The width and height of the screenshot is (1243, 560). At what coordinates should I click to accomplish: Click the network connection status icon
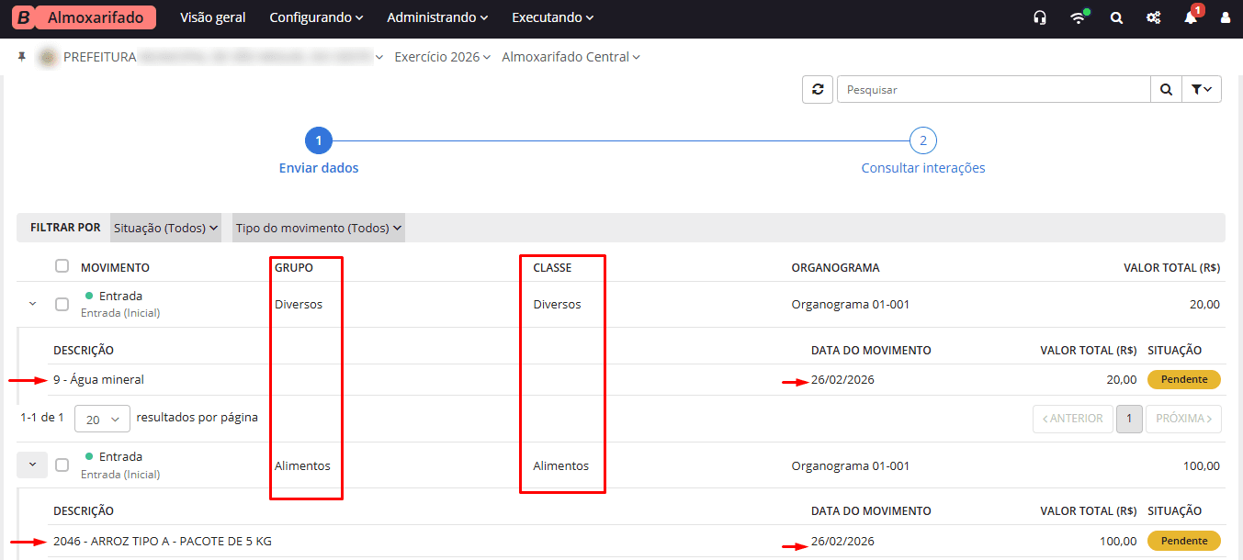point(1077,17)
